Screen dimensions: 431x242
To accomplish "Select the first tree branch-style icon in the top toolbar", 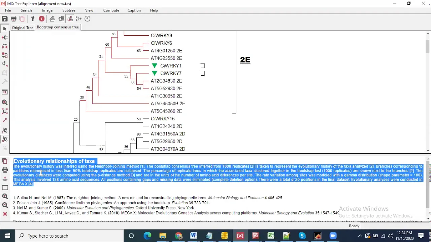I will point(52,19).
